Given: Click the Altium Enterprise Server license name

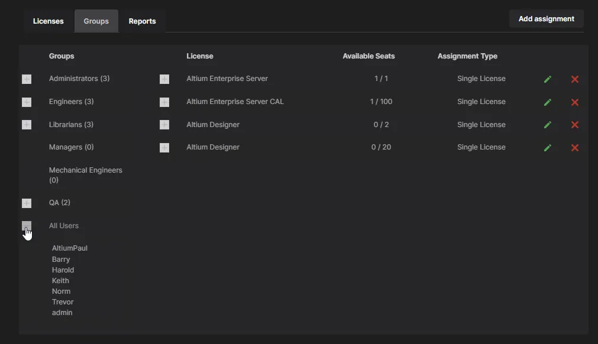Looking at the screenshot, I should click(x=227, y=79).
